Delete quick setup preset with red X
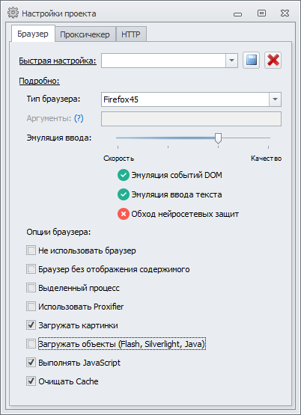The width and height of the screenshot is (301, 415). [273, 61]
